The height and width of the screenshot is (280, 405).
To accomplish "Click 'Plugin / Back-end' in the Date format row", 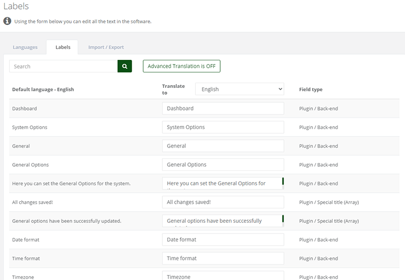I will click(318, 240).
